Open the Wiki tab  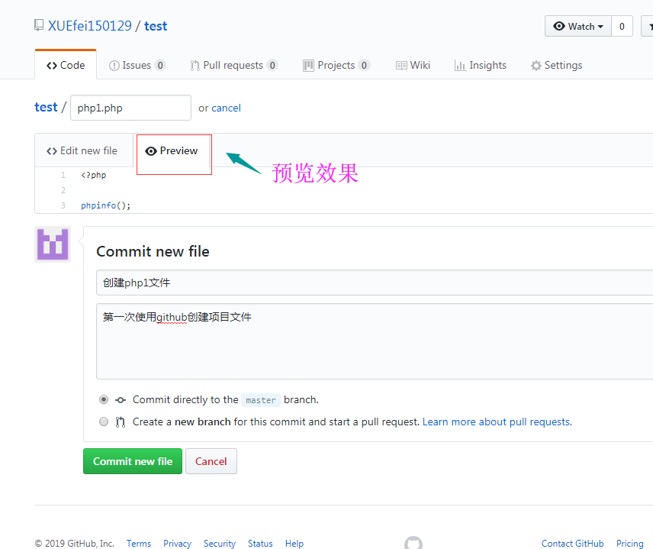pyautogui.click(x=413, y=65)
